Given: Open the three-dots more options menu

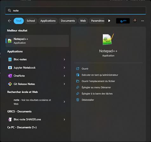Looking at the screenshot, I should (142, 21).
